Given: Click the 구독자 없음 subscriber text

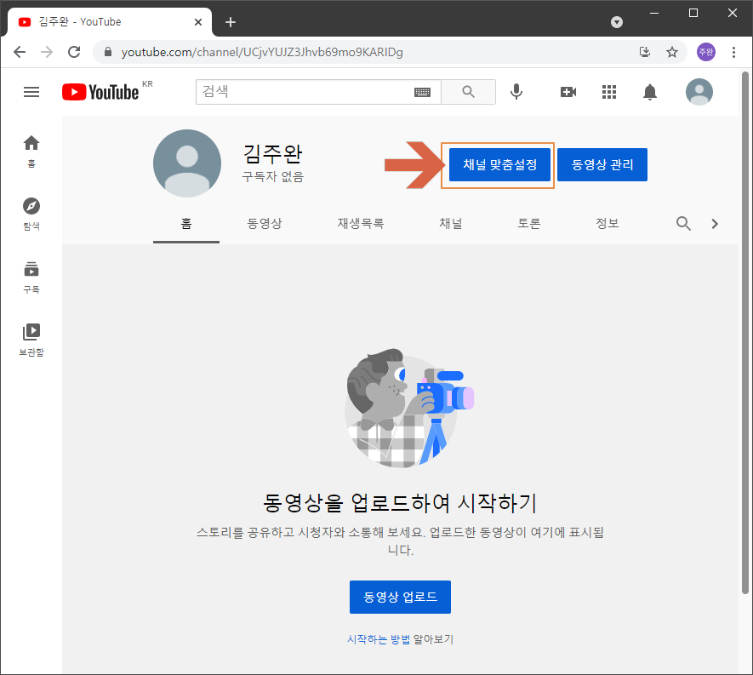Looking at the screenshot, I should click(273, 176).
